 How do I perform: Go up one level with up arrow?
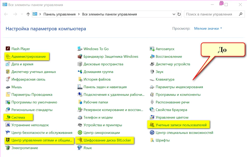pos(28,14)
